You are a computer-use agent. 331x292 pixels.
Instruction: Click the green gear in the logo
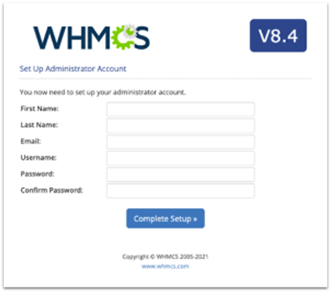click(123, 38)
